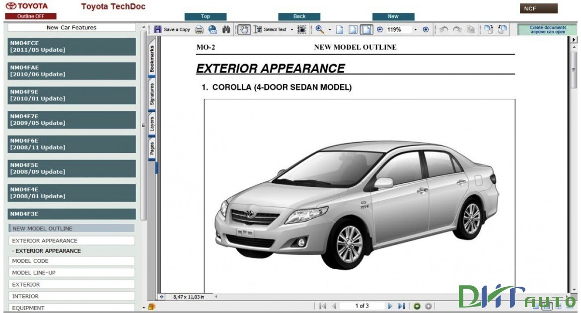This screenshot has width=581, height=313.
Task: Open the Layers side tab
Action: pos(152,124)
